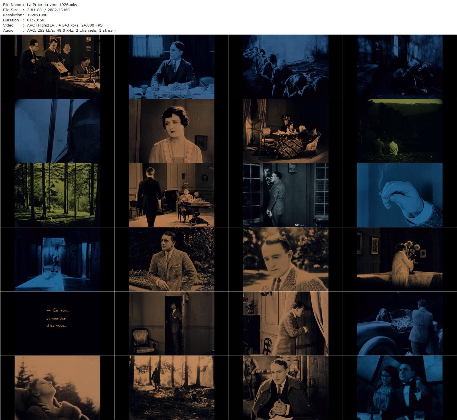Viewport: 457px width, 420px height.
Task: Select the frame with plaid blanket on chaise
Action: [x=286, y=131]
